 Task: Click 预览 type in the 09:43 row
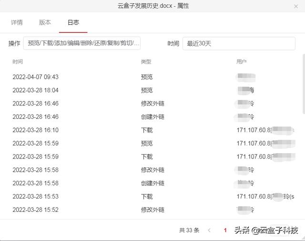147,77
